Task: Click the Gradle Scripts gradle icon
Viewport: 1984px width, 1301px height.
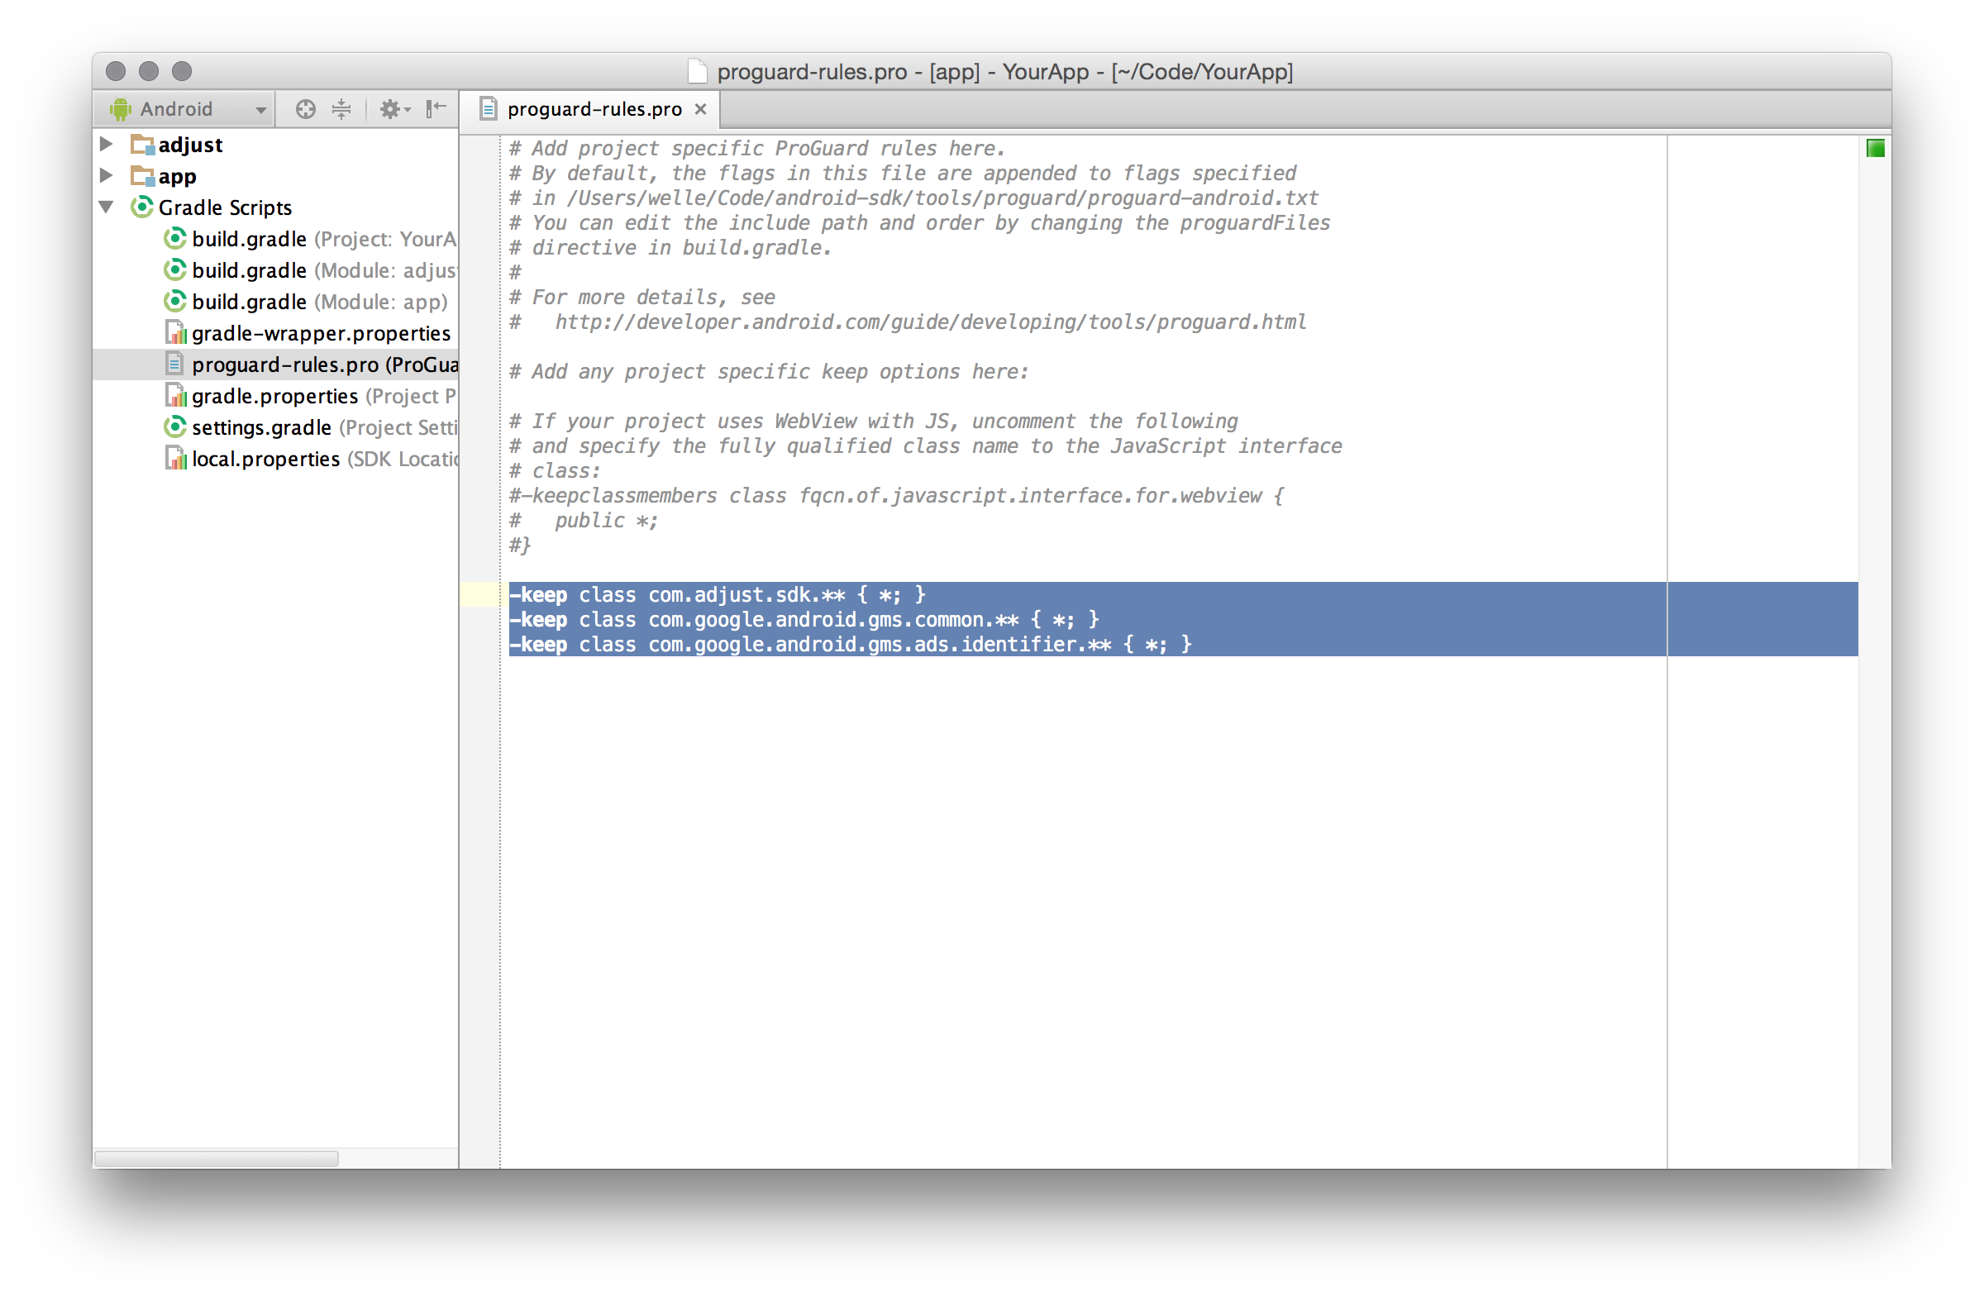Action: [142, 207]
